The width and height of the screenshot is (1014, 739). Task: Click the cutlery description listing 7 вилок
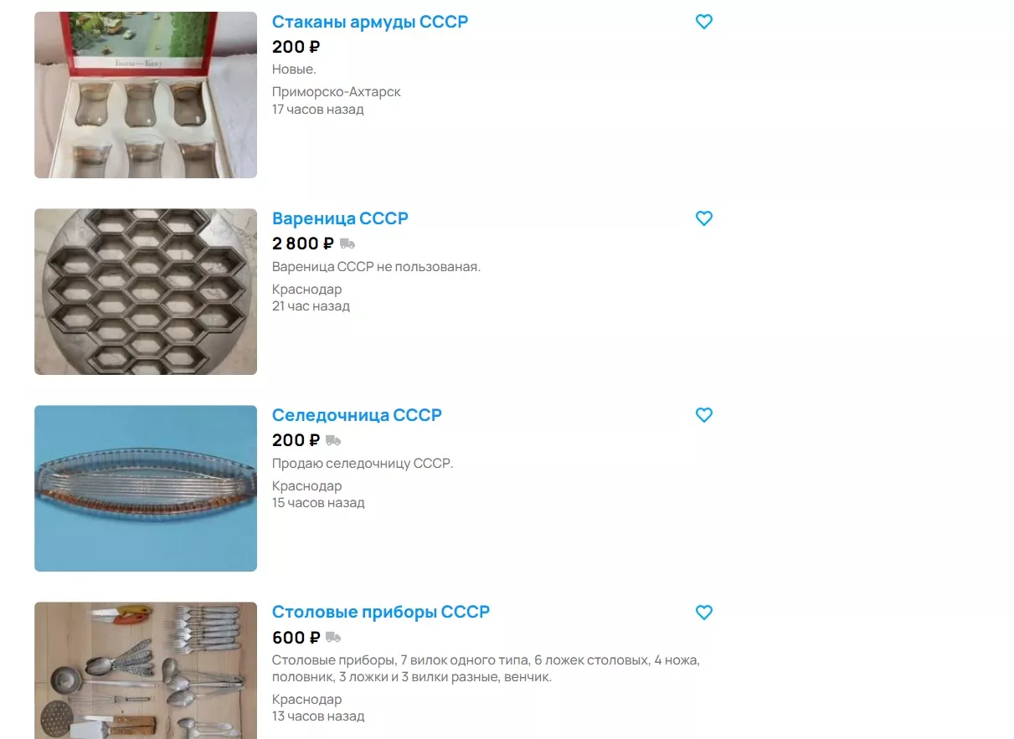coord(486,669)
